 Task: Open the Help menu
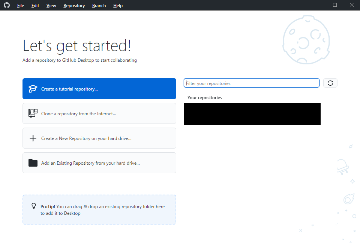(118, 6)
